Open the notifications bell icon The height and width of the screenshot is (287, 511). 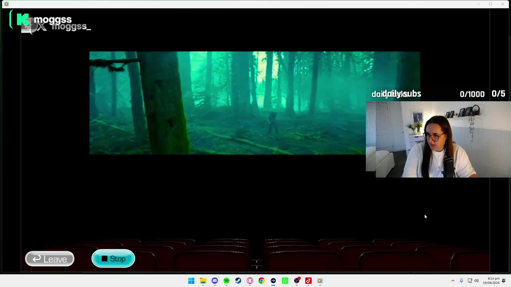(x=504, y=281)
